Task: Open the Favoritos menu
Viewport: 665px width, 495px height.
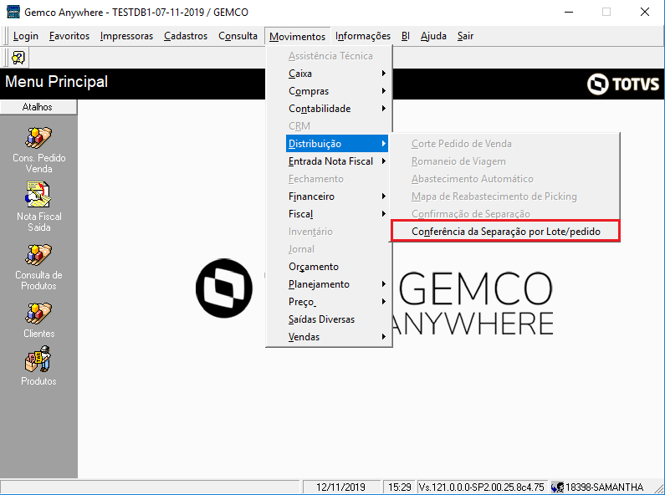Action: pyautogui.click(x=69, y=36)
